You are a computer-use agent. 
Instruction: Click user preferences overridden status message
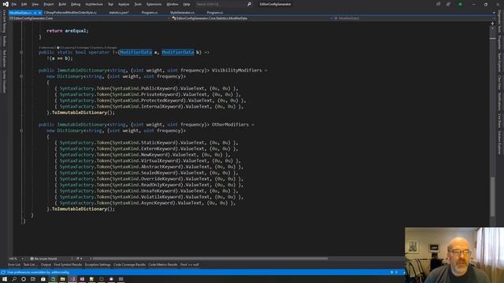pos(38,273)
